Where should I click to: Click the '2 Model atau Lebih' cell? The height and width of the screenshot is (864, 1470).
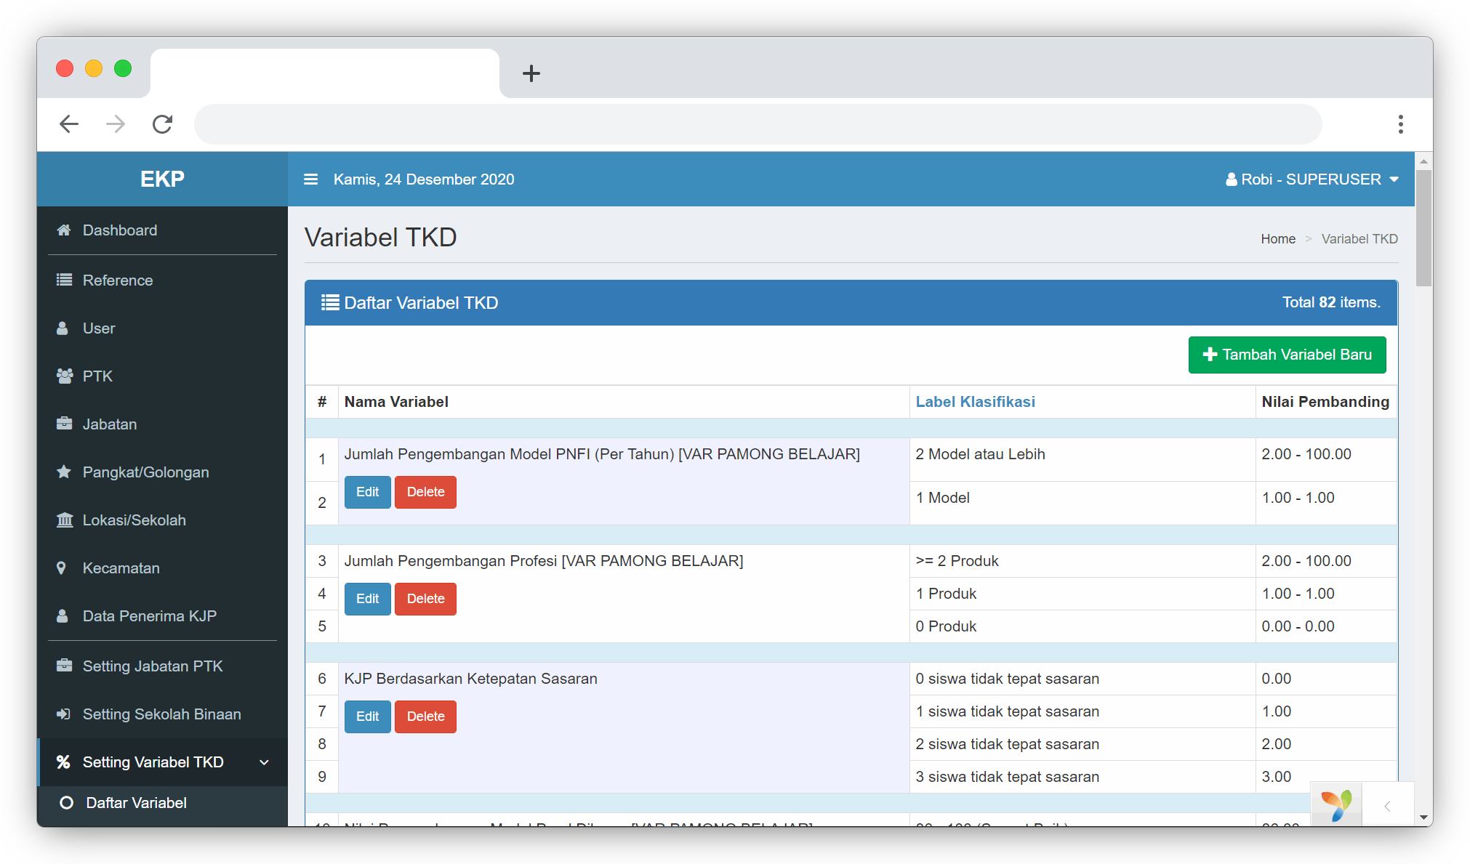pos(1082,459)
